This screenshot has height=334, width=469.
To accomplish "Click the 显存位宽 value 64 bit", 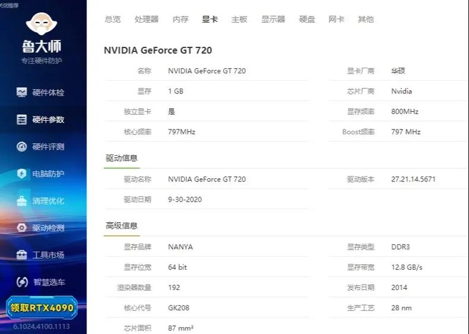I will click(177, 267).
